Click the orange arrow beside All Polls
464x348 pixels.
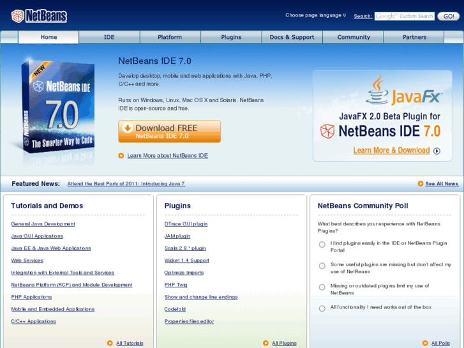coord(425,343)
